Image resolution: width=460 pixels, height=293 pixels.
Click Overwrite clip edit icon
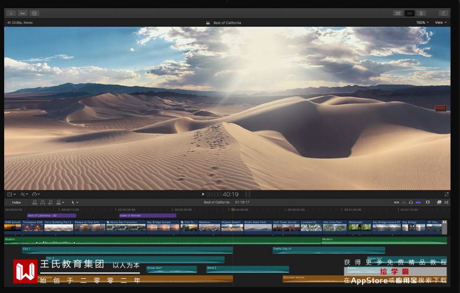pos(58,202)
